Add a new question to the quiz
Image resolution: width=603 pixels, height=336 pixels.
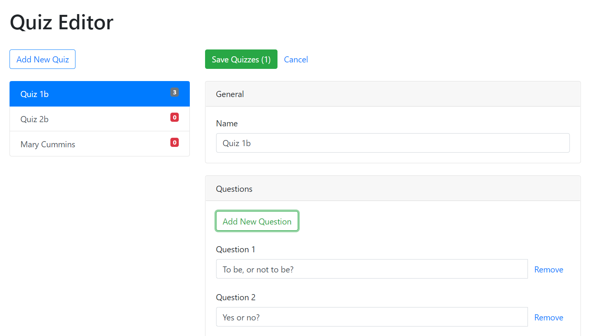click(257, 221)
